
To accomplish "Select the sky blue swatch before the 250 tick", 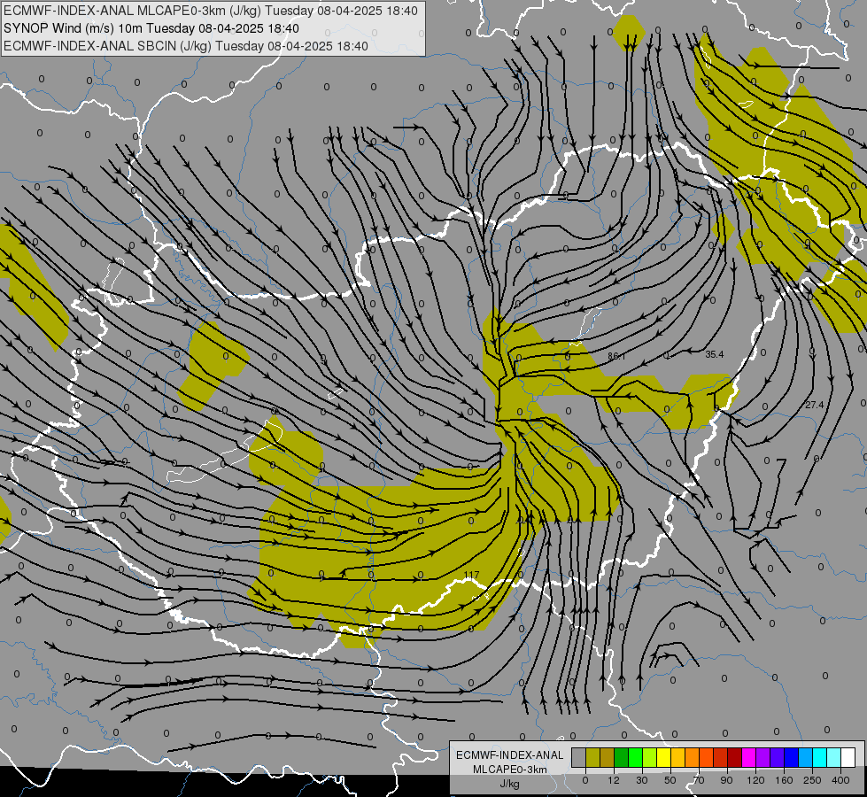I will (806, 757).
